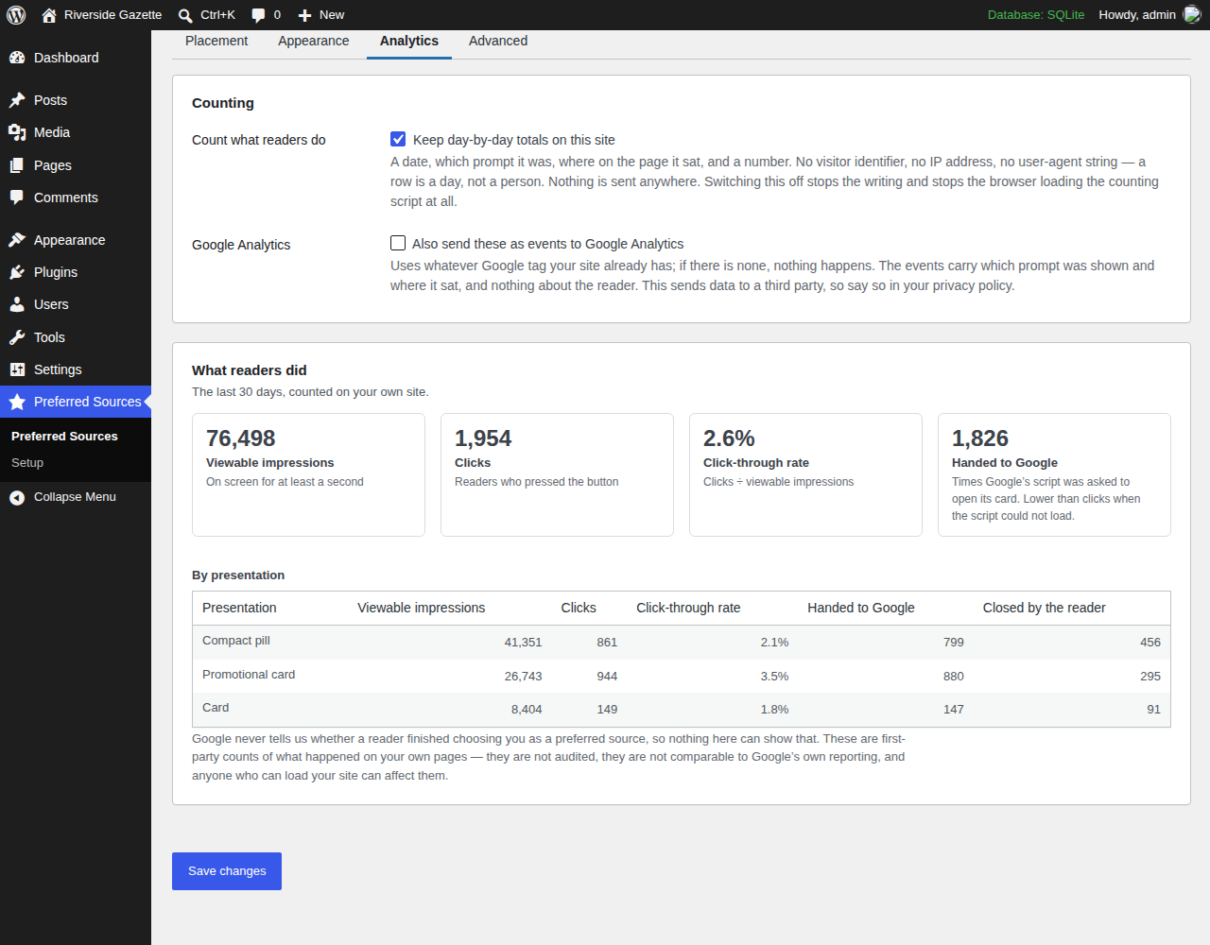Viewport: 1210px width, 945px height.
Task: Click the Appearance paintbrush icon
Action: click(x=17, y=240)
